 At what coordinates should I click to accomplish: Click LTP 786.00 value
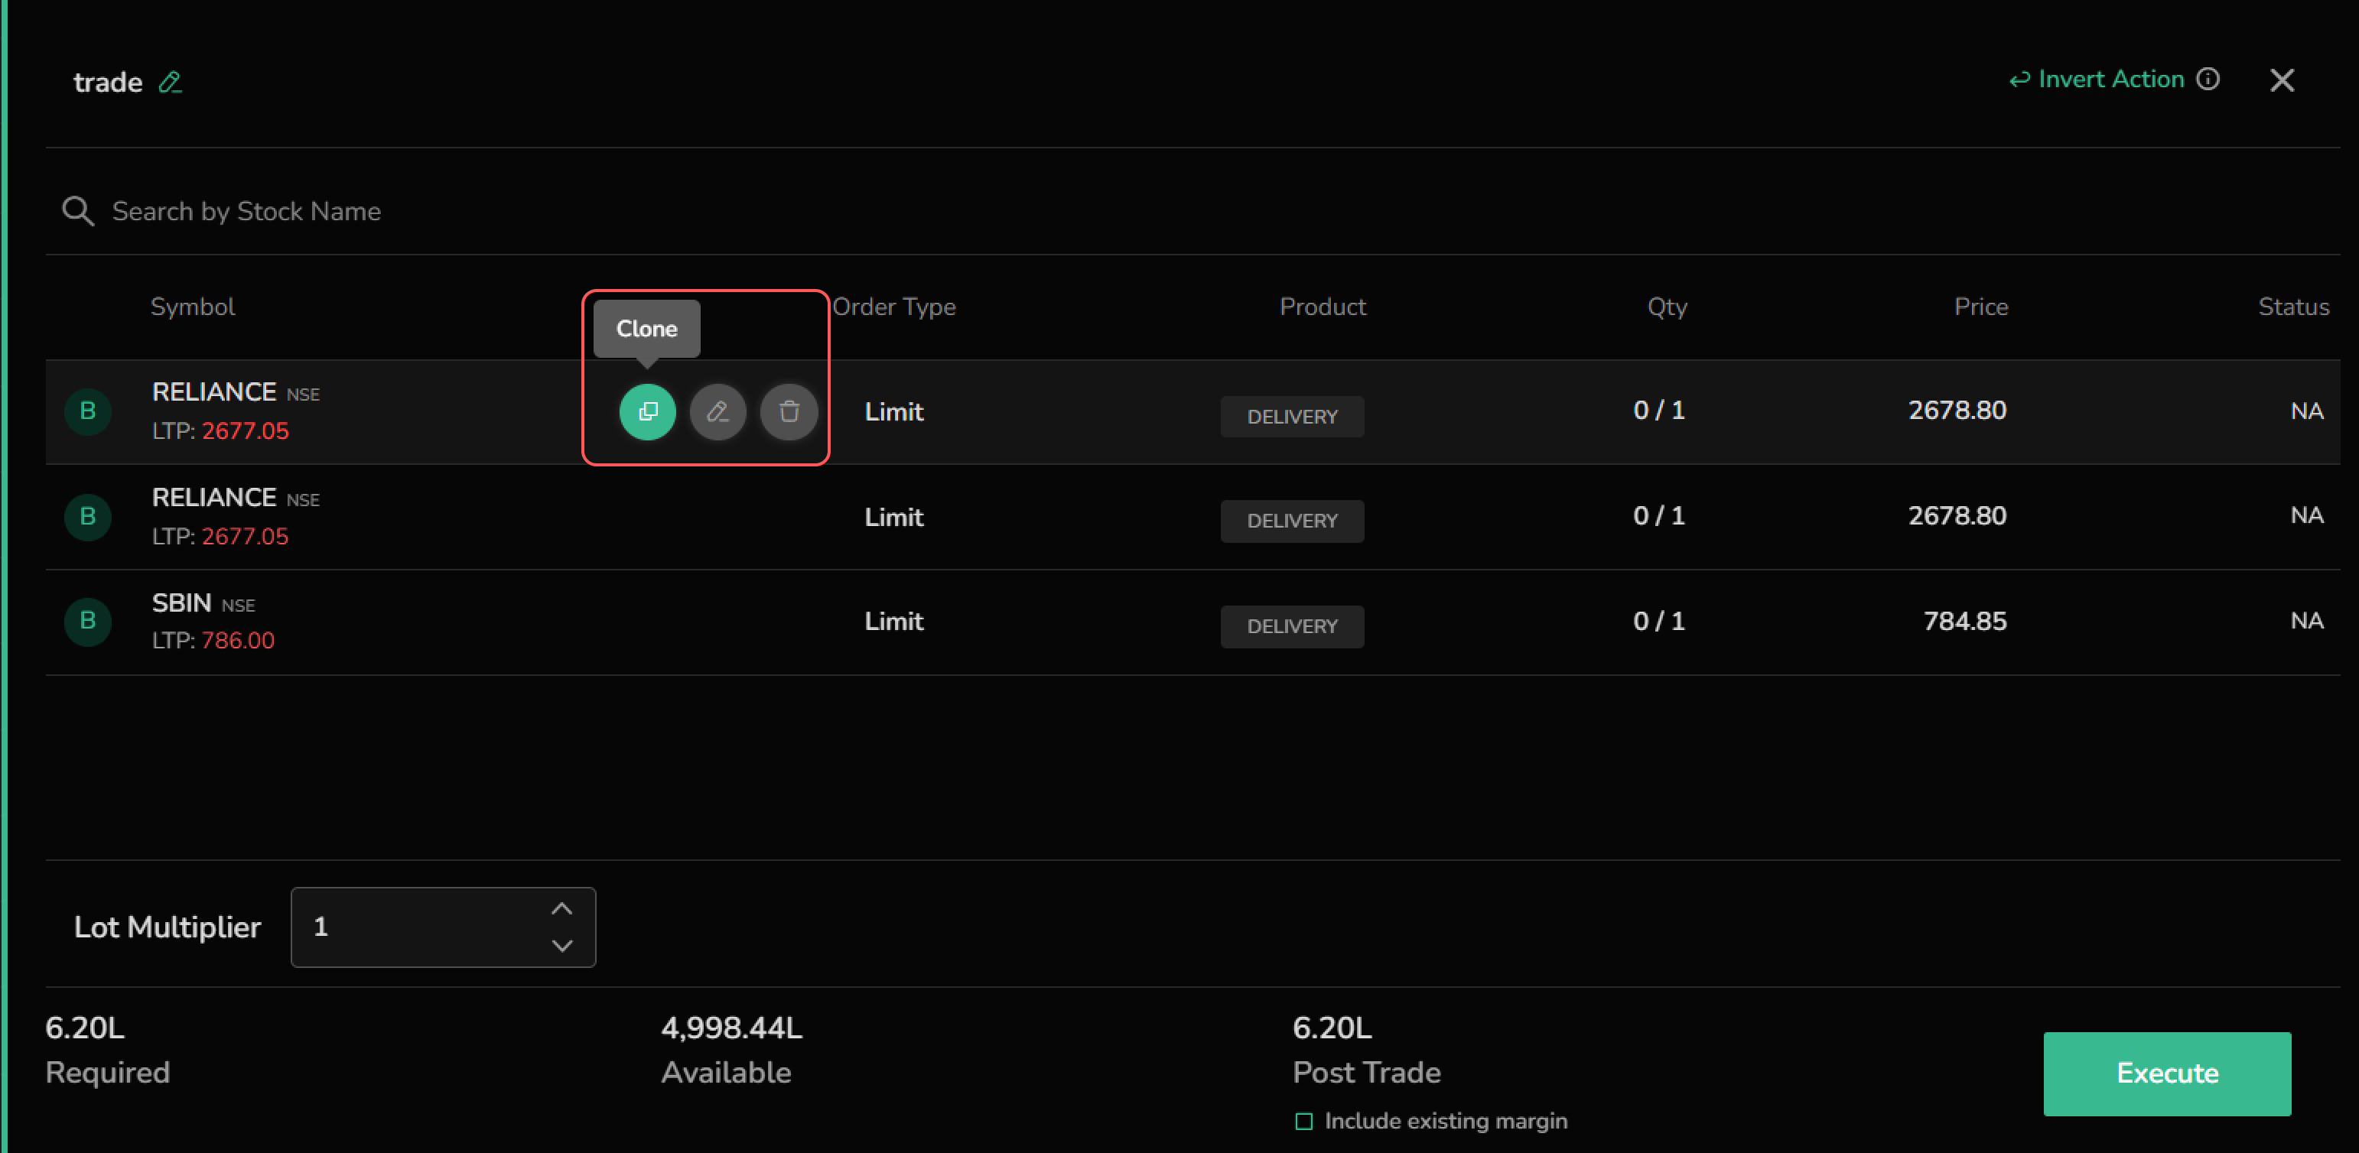tap(238, 641)
